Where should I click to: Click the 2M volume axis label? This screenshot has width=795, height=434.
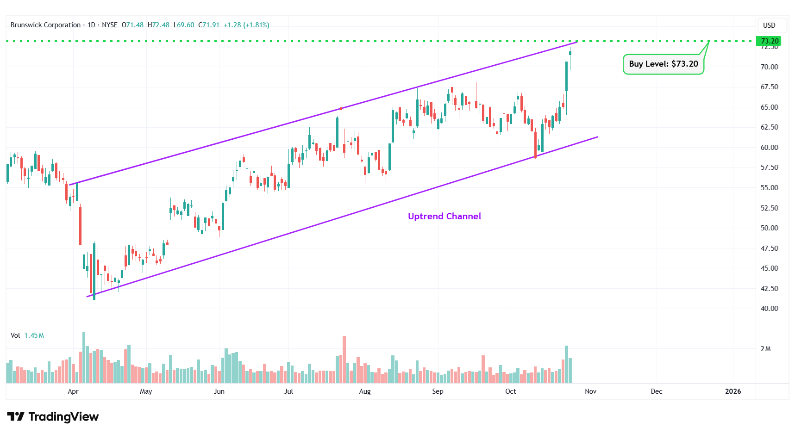[x=765, y=349]
